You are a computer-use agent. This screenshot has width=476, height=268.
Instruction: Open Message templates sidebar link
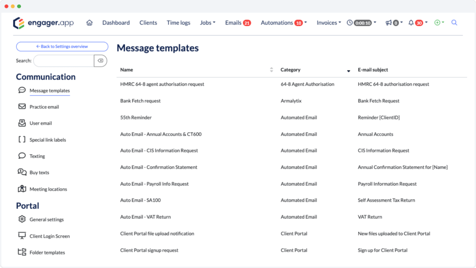(x=49, y=91)
